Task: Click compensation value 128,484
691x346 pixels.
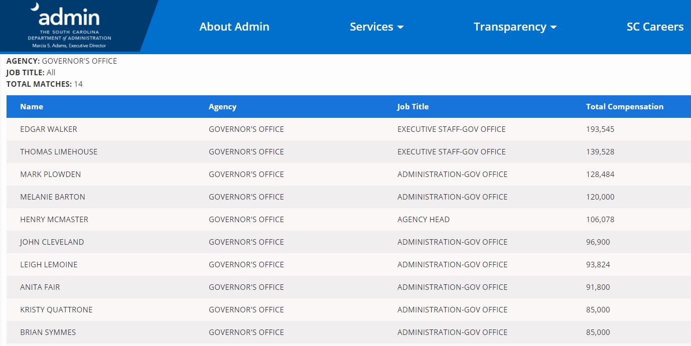Action: point(600,174)
